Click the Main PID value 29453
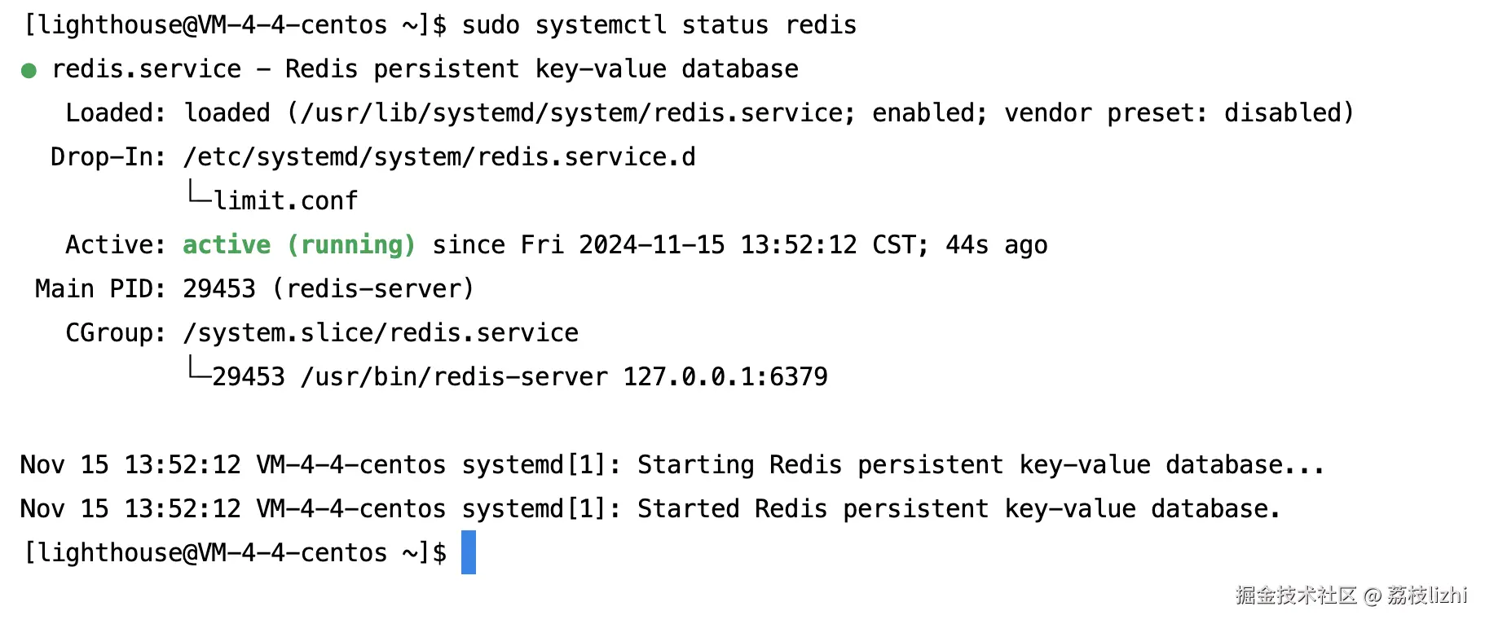1485x624 pixels. [x=218, y=289]
